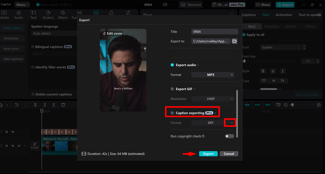Enable Identify filler words checkbox

pyautogui.click(x=33, y=67)
